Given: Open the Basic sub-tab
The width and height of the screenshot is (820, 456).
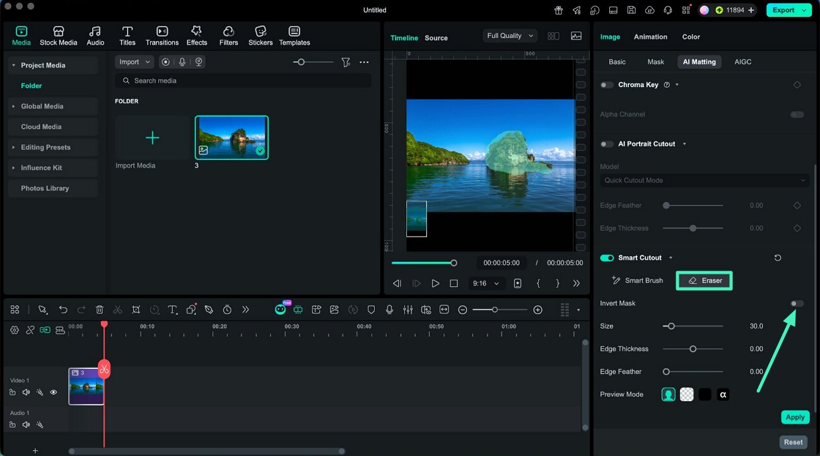Looking at the screenshot, I should [x=617, y=62].
